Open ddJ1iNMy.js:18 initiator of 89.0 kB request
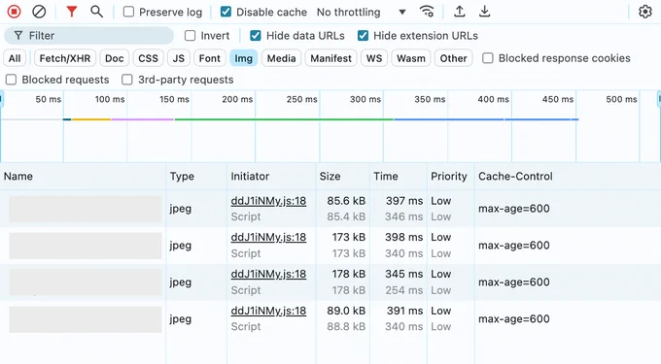This screenshot has height=364, width=661. pyautogui.click(x=268, y=311)
